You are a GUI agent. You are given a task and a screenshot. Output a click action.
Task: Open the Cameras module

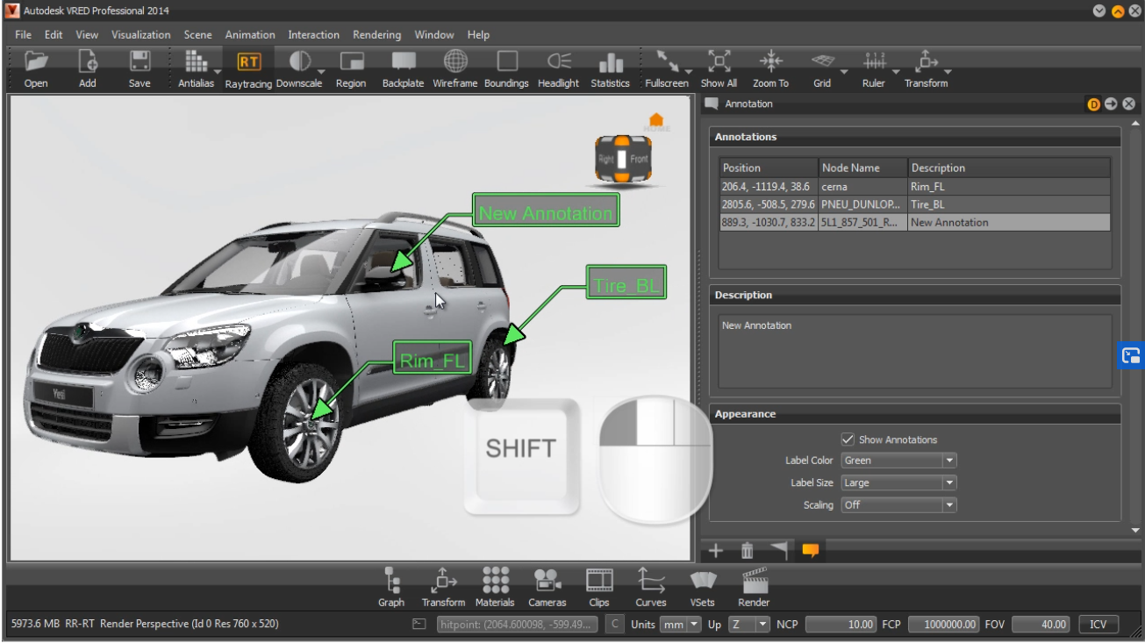point(547,579)
